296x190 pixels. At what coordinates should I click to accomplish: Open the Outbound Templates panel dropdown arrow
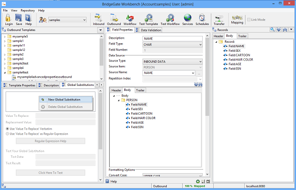pos(101,30)
